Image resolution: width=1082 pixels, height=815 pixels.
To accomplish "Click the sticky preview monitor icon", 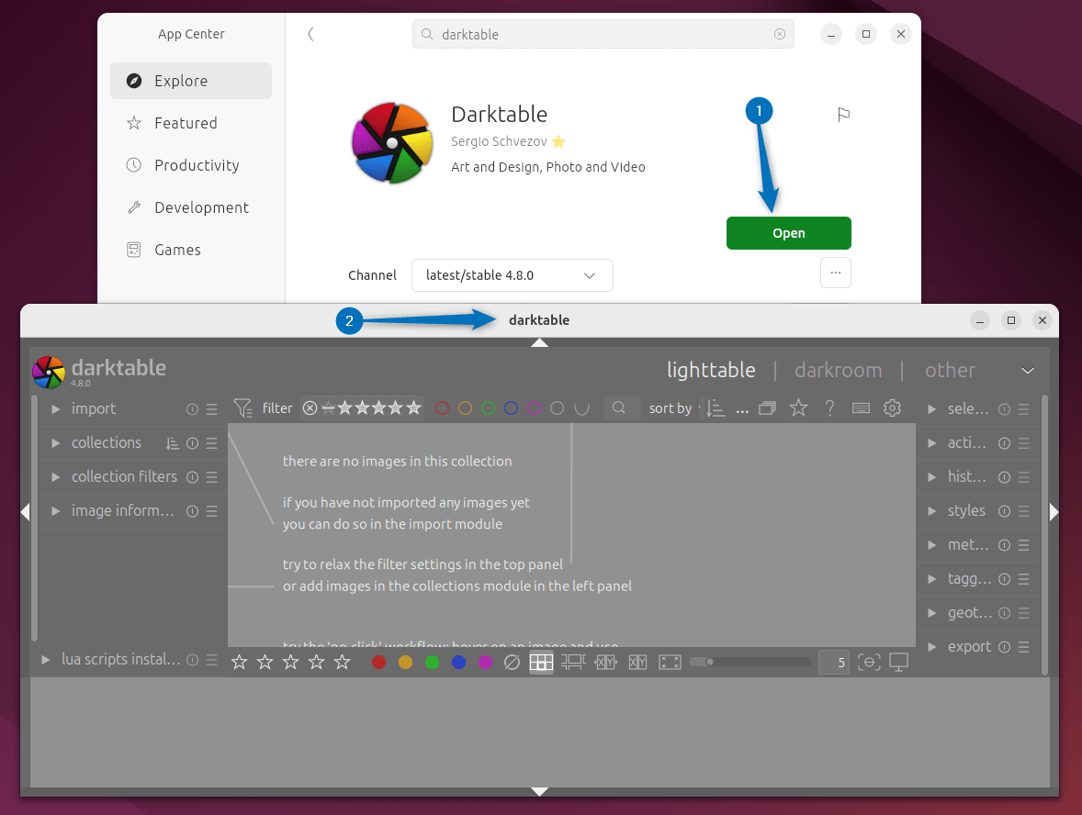I will click(x=898, y=661).
